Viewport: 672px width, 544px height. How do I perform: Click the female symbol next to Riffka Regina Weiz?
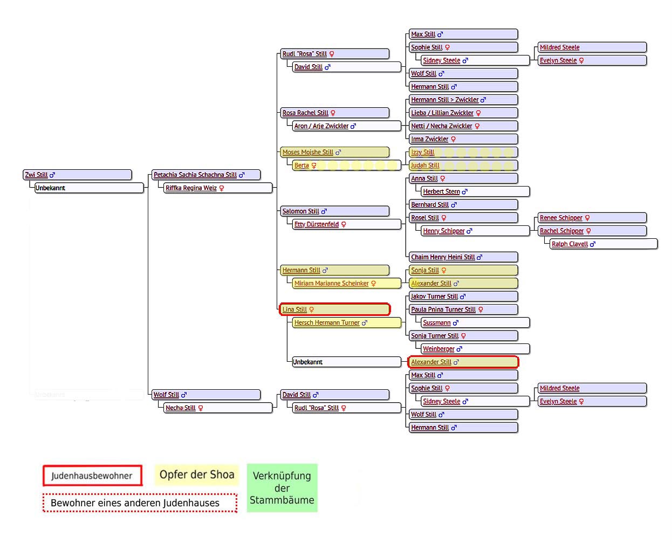pos(221,188)
